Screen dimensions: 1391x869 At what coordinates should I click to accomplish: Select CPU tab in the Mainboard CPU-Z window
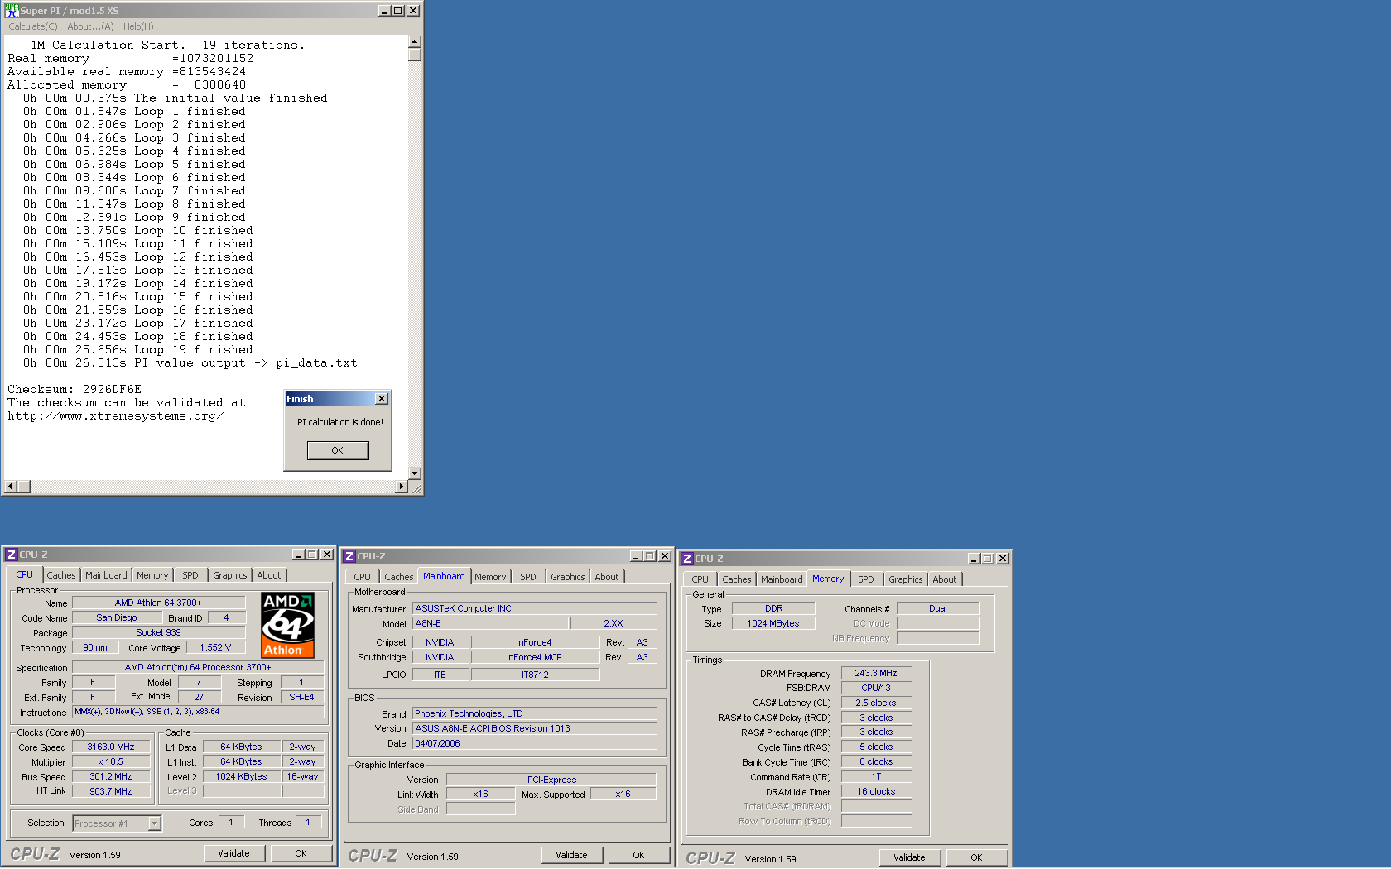click(x=363, y=577)
